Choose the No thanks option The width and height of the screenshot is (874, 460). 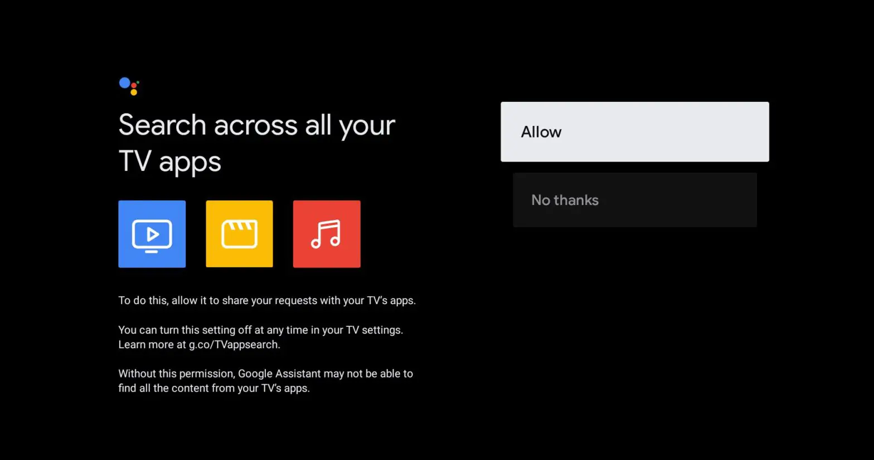[635, 200]
